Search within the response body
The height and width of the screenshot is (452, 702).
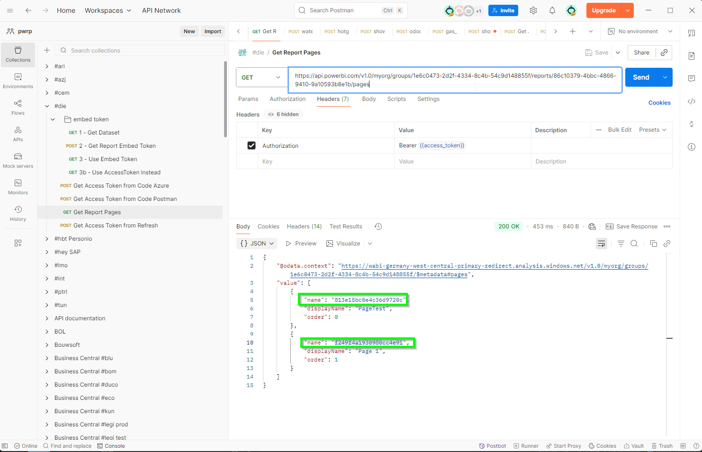click(634, 244)
